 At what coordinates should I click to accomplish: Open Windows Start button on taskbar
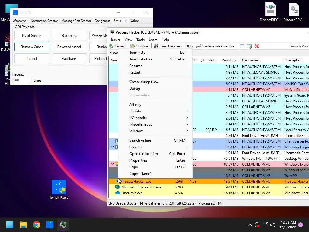point(10,225)
